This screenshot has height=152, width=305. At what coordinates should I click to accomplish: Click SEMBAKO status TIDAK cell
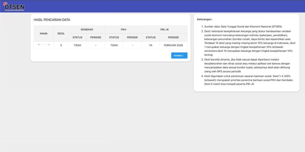[x=77, y=45]
